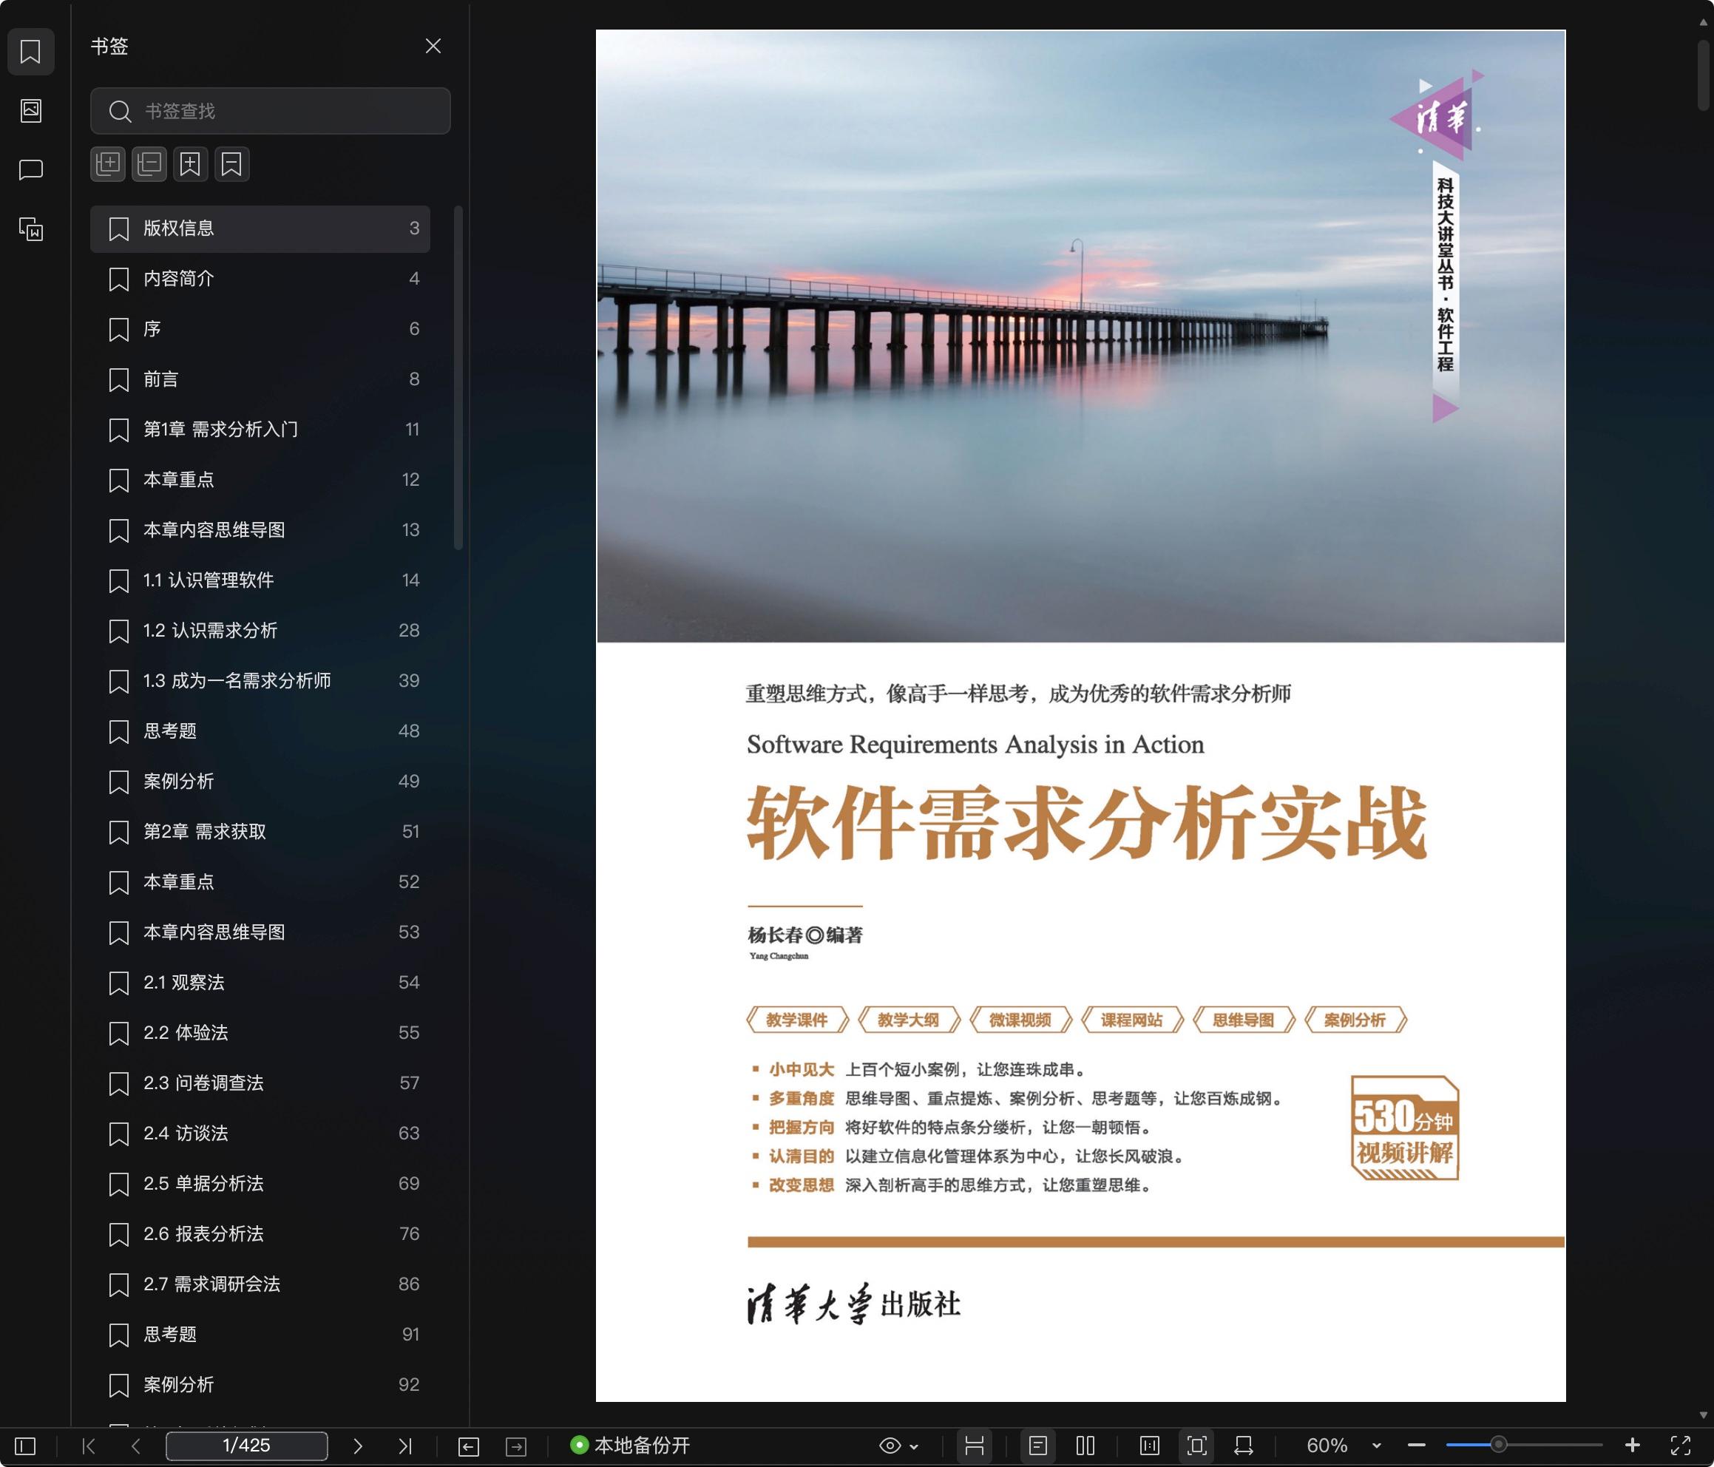Go to next page arrow
This screenshot has height=1467, width=1714.
[x=357, y=1446]
